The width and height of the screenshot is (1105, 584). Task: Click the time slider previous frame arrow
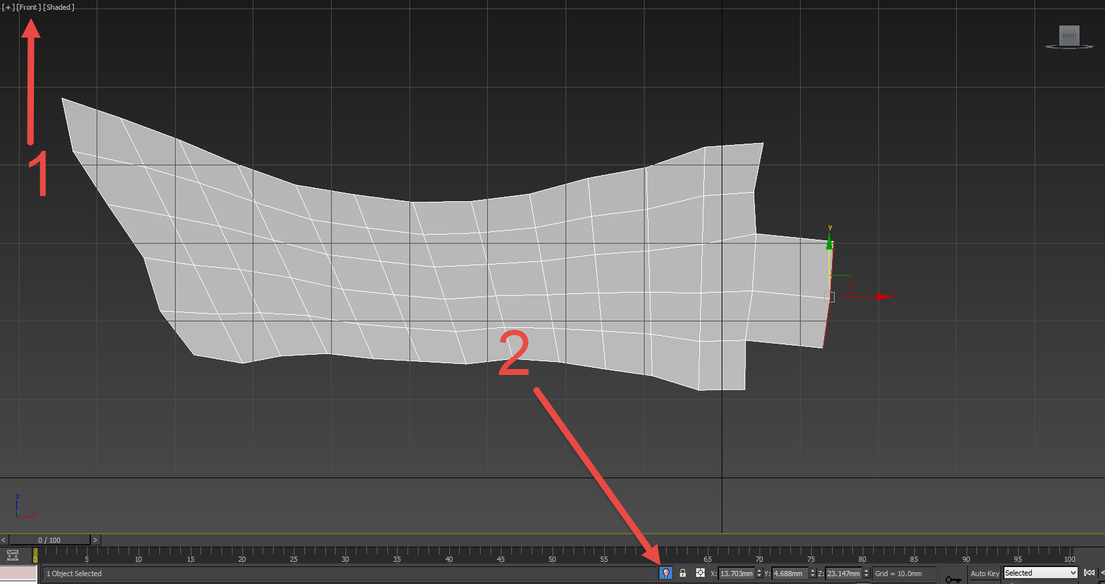coord(4,540)
